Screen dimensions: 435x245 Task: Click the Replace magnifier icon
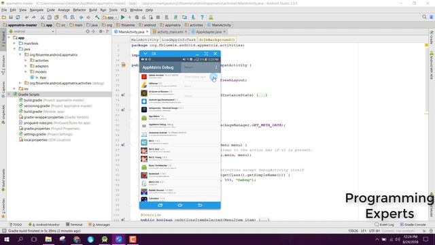pyautogui.click(x=72, y=17)
